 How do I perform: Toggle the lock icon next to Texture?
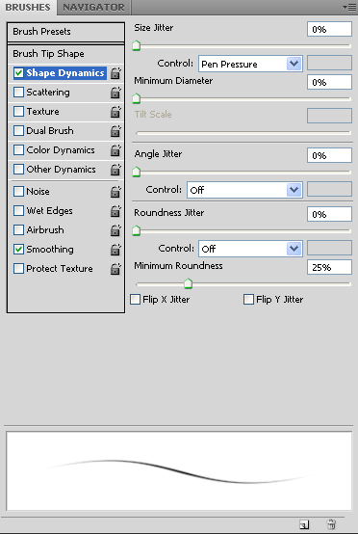point(115,112)
